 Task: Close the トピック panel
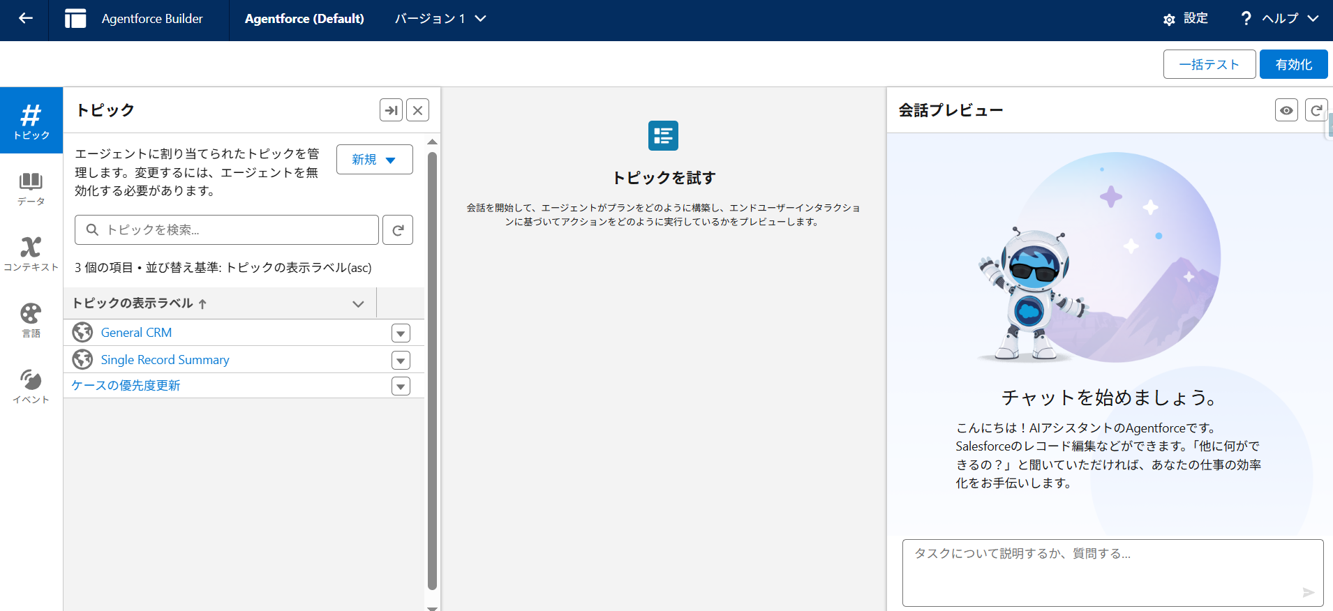[417, 110]
